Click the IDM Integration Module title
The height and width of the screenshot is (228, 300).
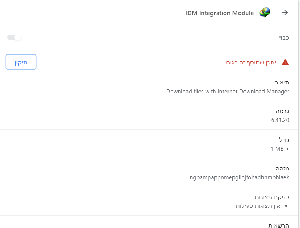coord(219,13)
